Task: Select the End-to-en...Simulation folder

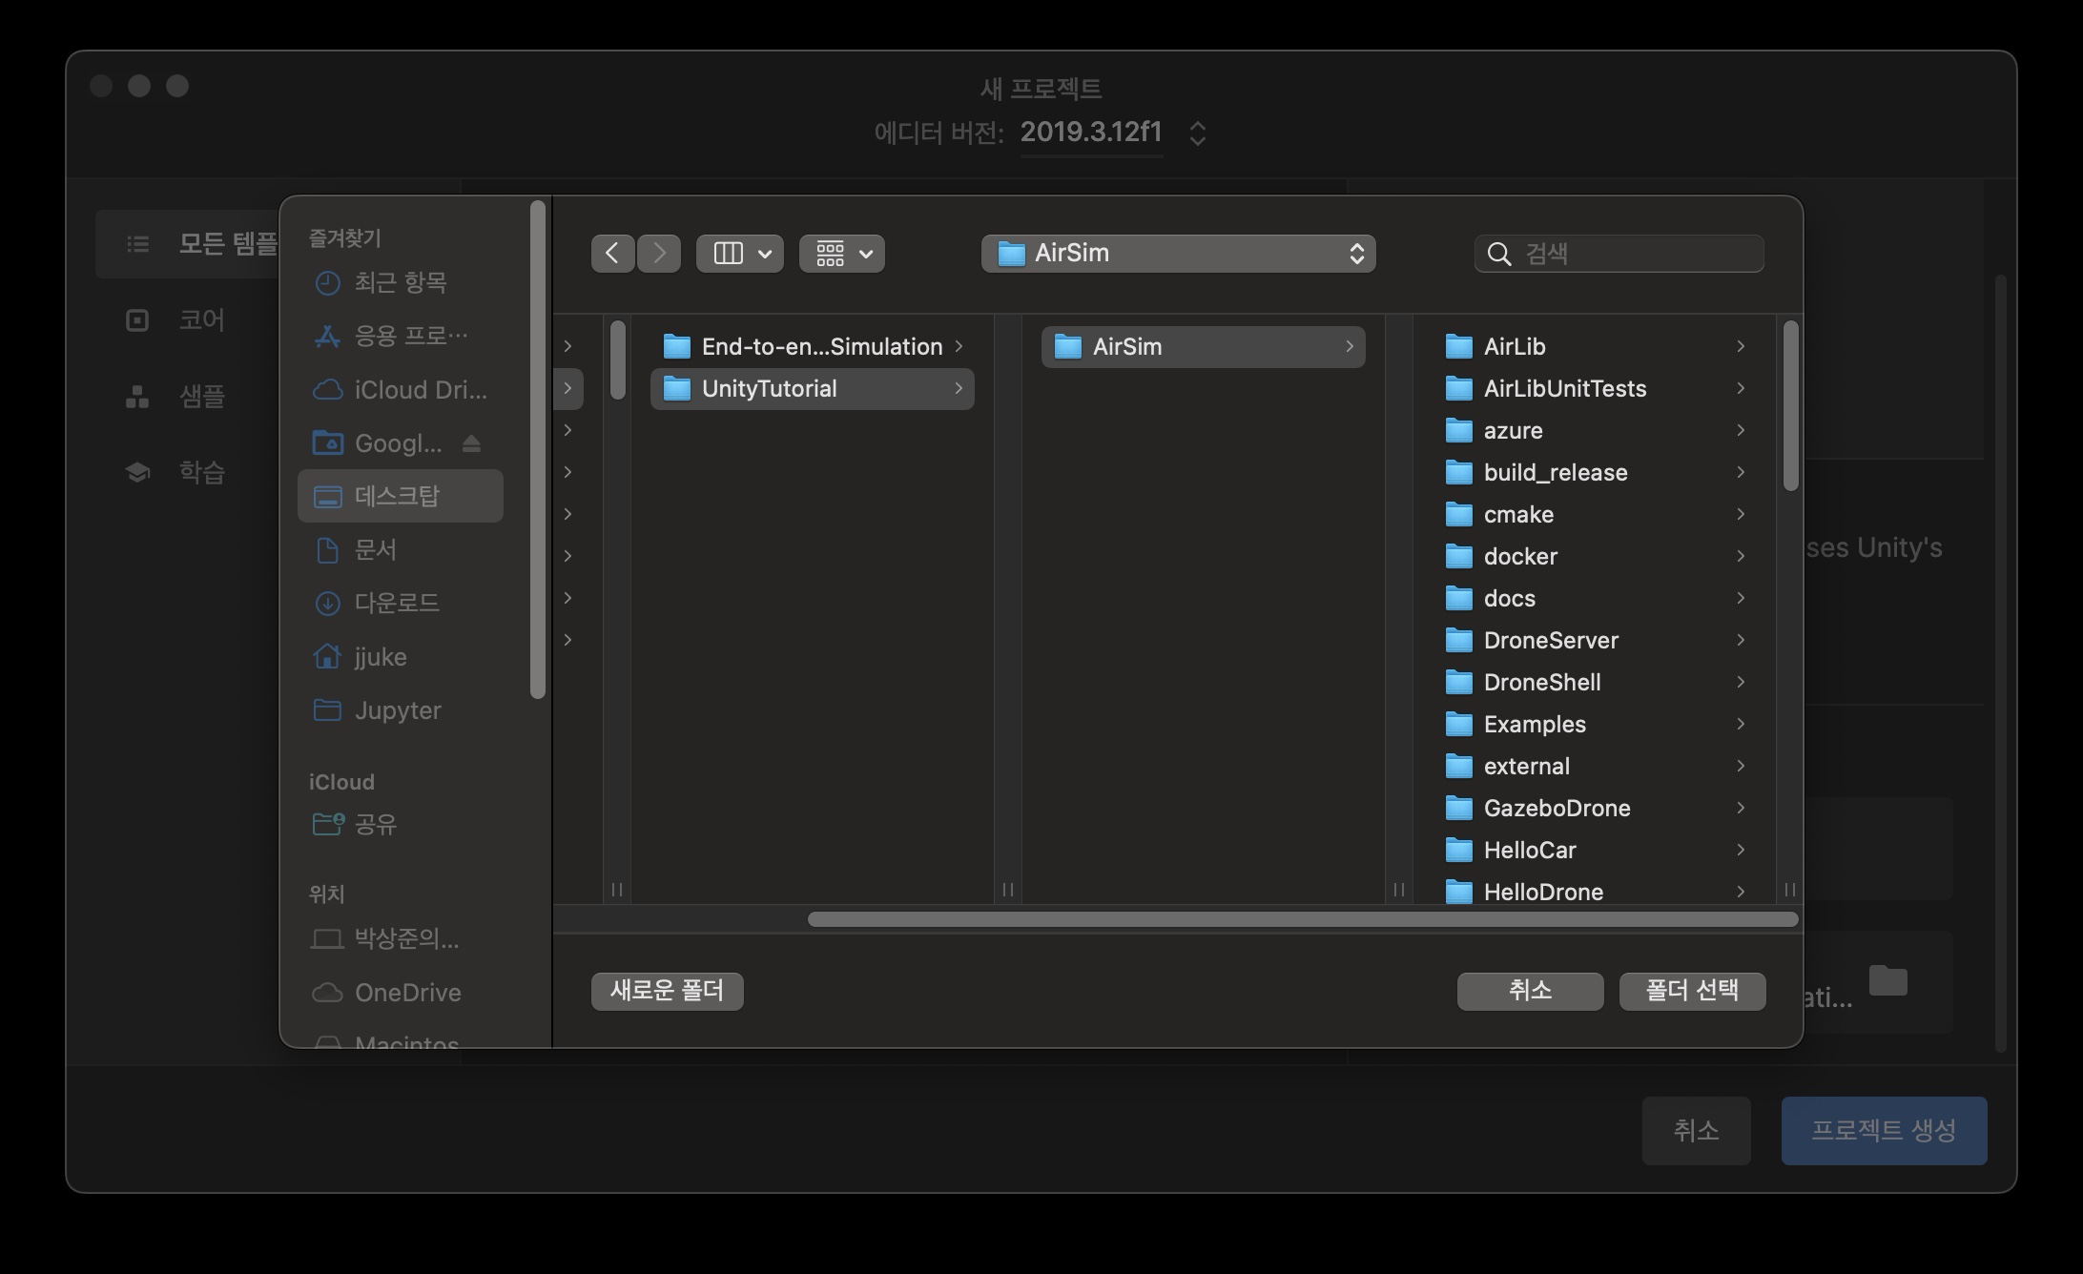Action: pos(813,347)
